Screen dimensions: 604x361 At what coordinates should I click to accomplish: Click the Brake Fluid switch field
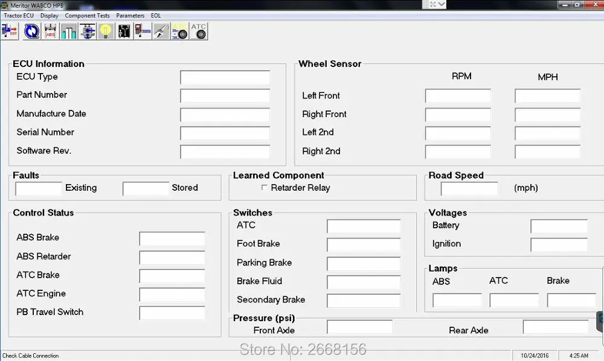tap(364, 282)
